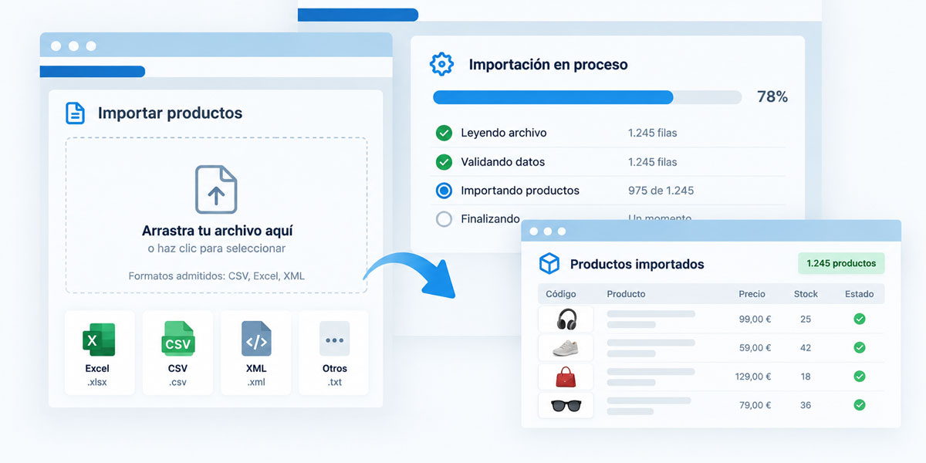The image size is (926, 463).
Task: Click the Estado column header
Action: point(859,294)
